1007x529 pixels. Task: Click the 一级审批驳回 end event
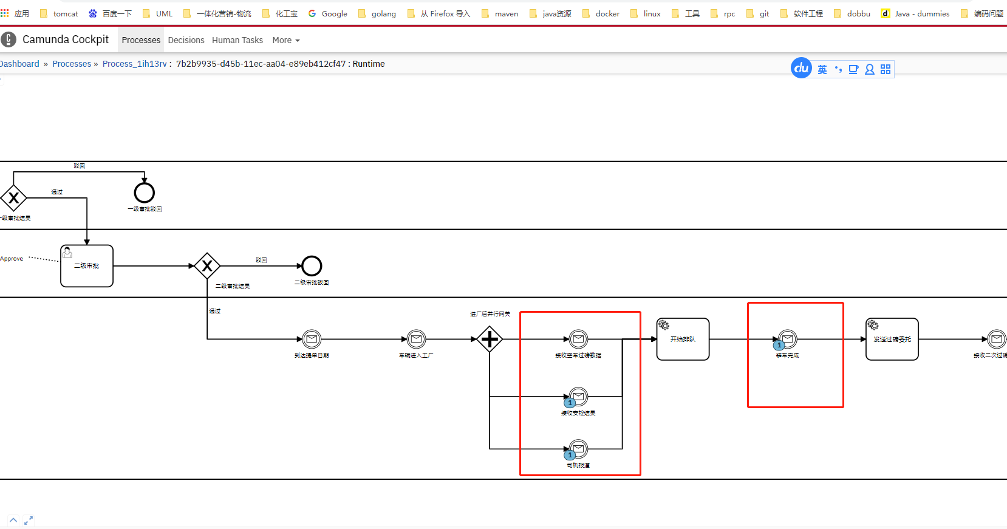coord(145,193)
